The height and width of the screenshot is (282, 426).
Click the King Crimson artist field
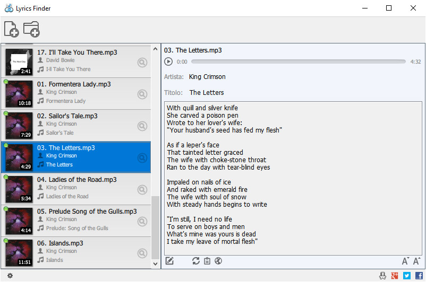pyautogui.click(x=207, y=77)
